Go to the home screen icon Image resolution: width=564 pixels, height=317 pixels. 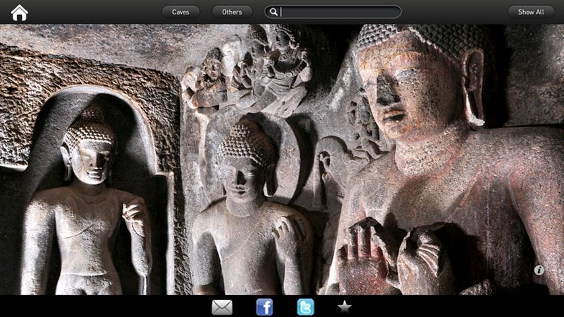[19, 13]
